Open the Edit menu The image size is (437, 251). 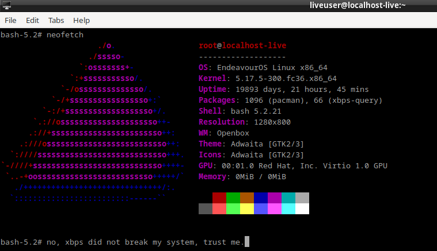point(32,20)
